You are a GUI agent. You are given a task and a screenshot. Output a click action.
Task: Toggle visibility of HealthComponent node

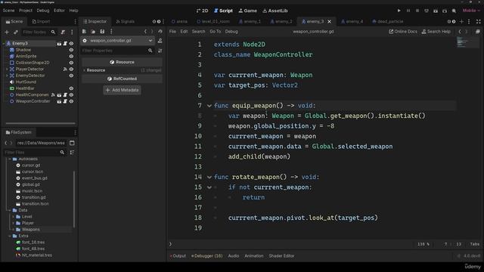[71, 95]
